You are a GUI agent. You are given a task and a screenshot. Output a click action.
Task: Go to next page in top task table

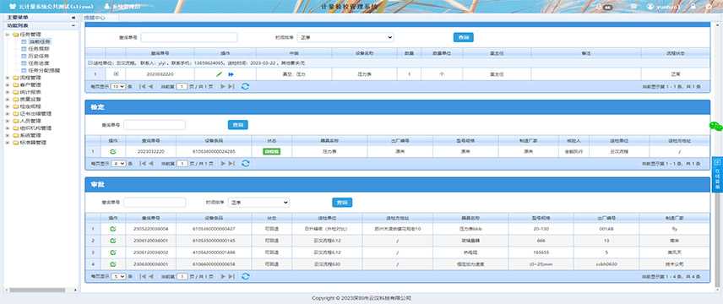[x=223, y=86]
